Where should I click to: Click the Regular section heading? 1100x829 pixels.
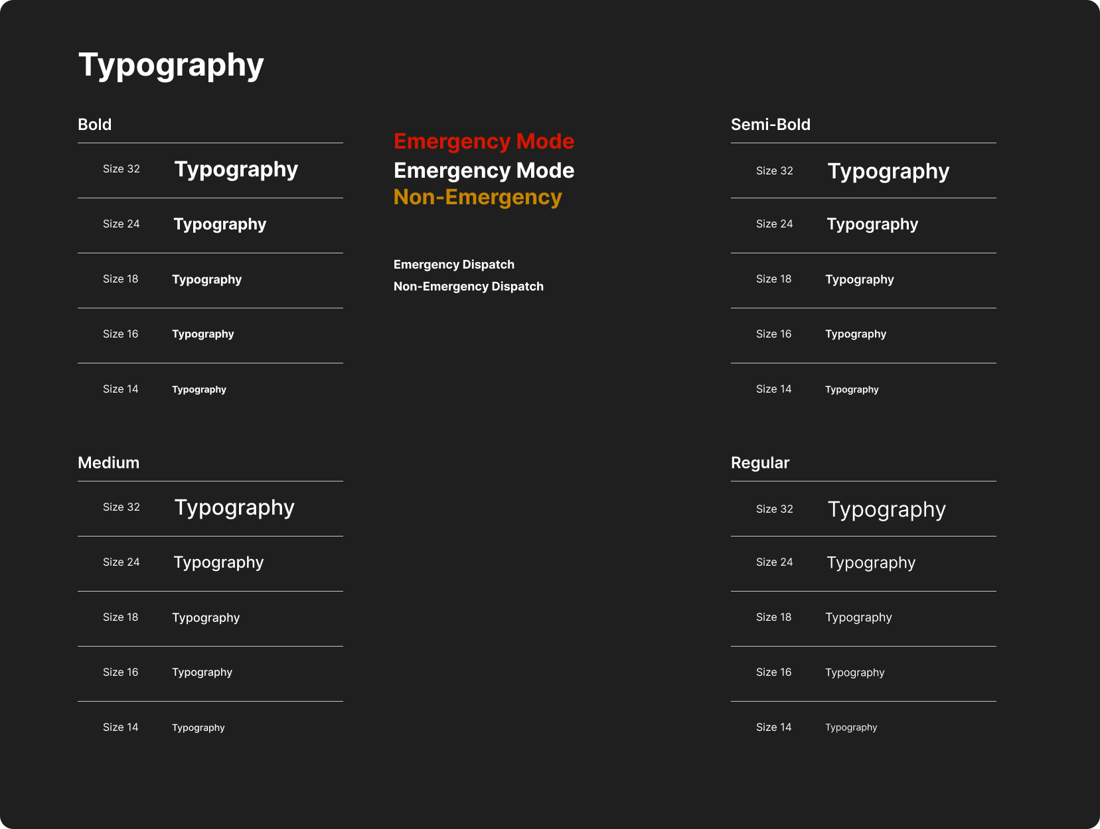[x=760, y=463]
